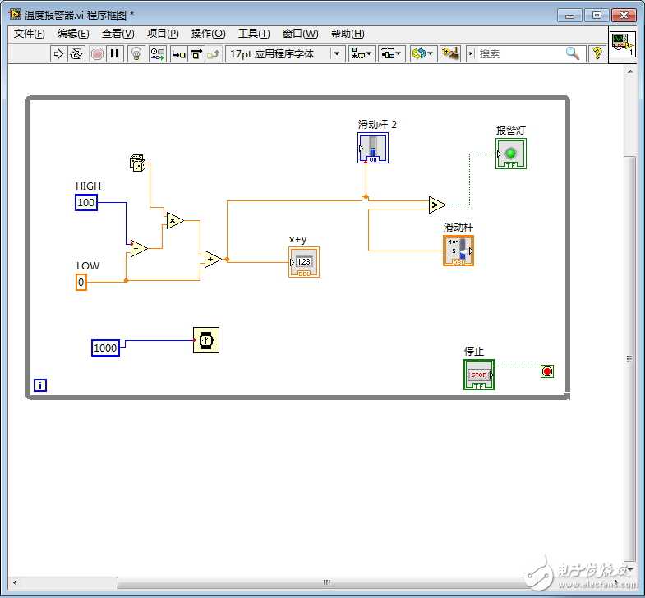Click the 滑动杆 2 label text
The width and height of the screenshot is (645, 598).
(377, 124)
